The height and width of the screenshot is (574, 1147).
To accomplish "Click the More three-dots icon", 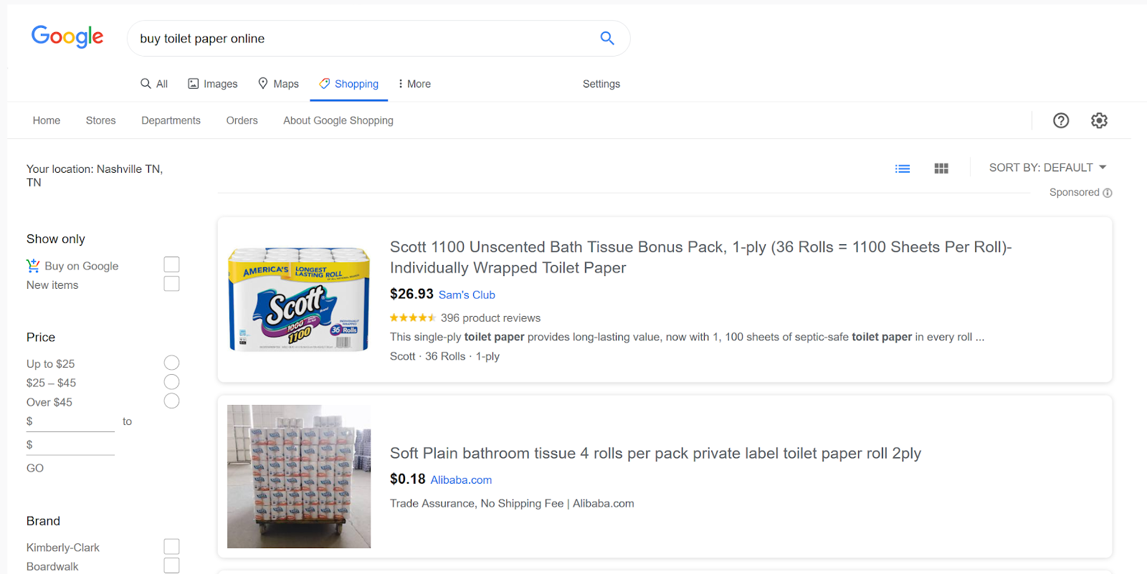I will pos(400,84).
